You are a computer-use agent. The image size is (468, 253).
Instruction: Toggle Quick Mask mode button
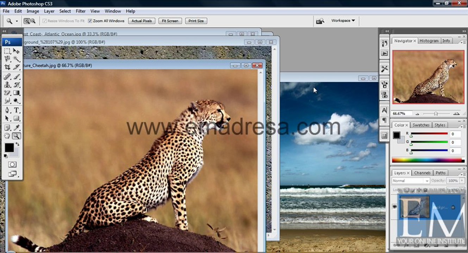pyautogui.click(x=12, y=164)
